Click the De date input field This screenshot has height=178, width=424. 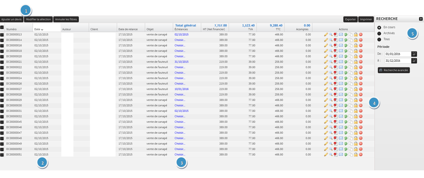[397, 54]
